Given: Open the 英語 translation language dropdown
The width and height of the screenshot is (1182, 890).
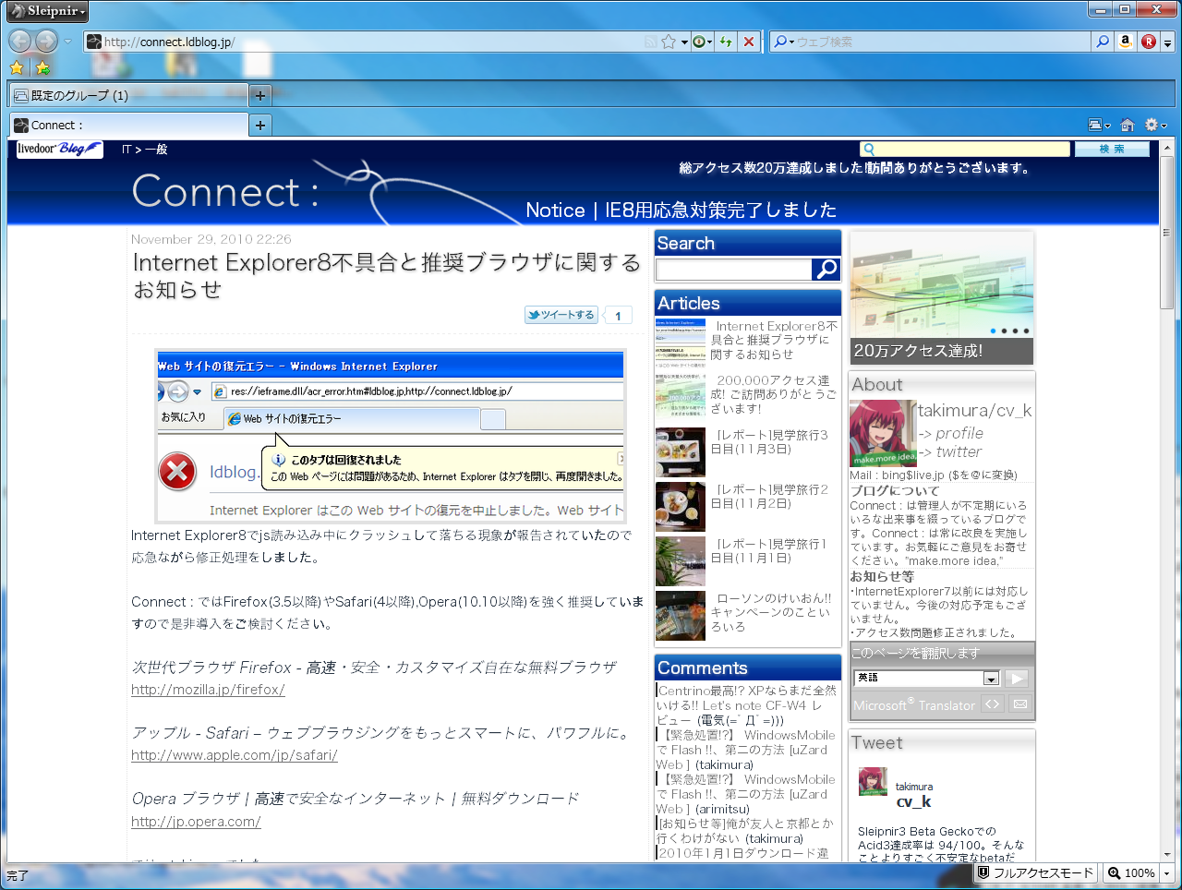Looking at the screenshot, I should 927,678.
